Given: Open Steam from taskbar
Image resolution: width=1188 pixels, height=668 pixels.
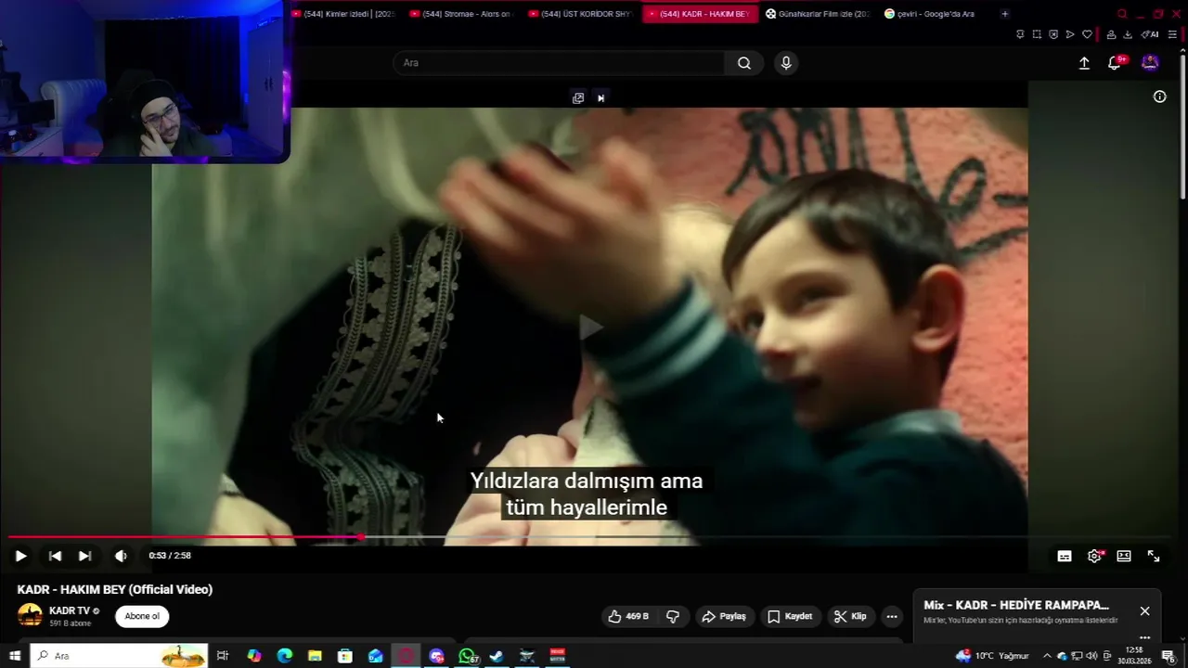Looking at the screenshot, I should [x=497, y=656].
